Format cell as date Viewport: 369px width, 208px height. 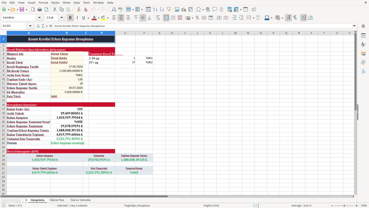tap(211, 18)
